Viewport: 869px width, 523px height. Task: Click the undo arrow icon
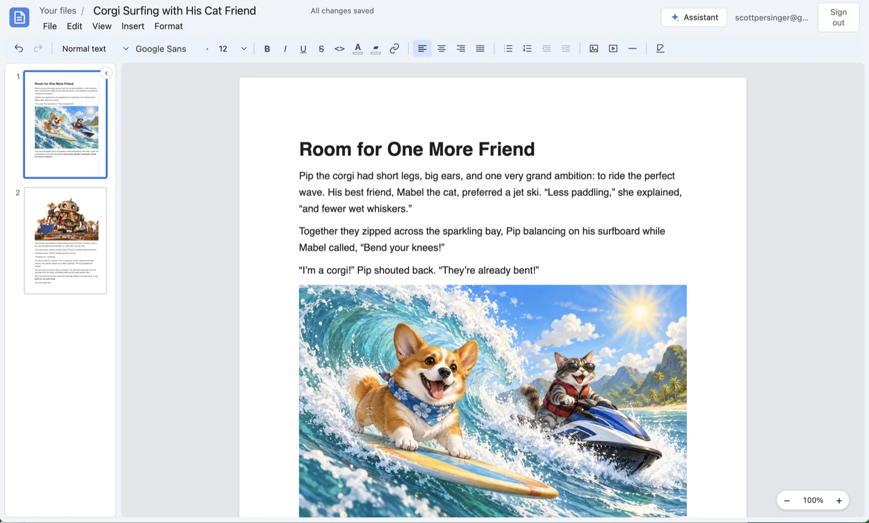pos(19,48)
